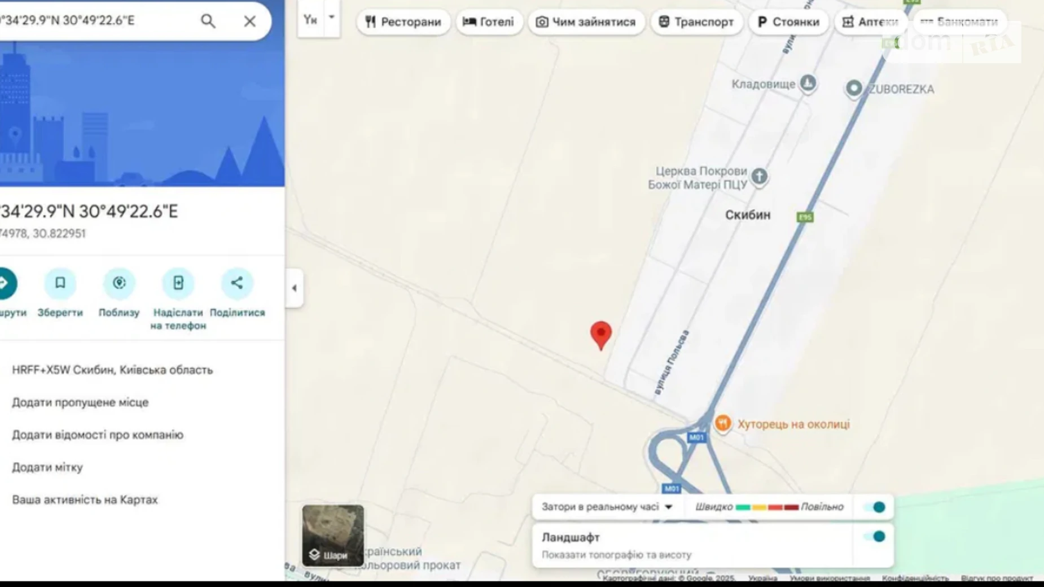
Task: Open Ваша активність на Картах
Action: click(x=85, y=499)
